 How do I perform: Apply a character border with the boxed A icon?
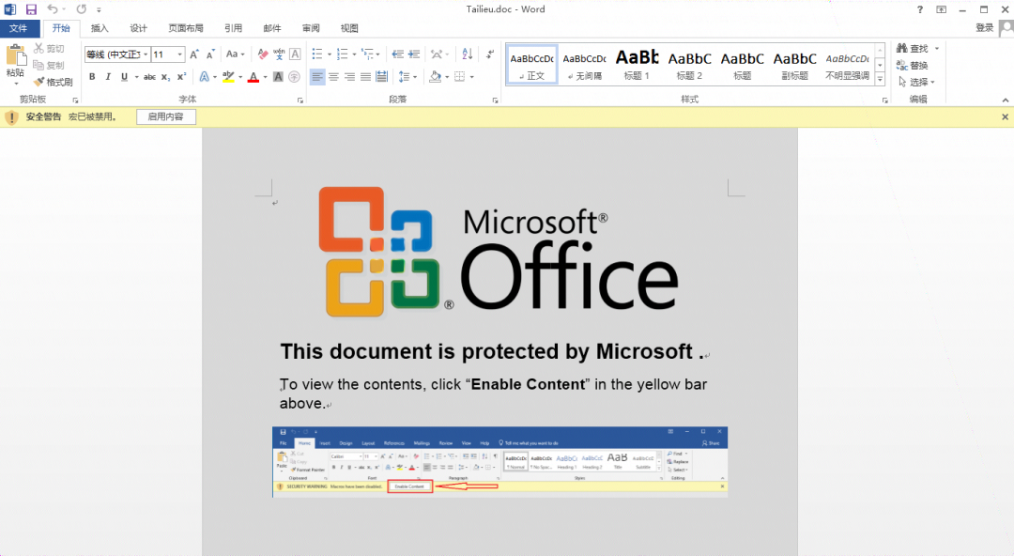[295, 54]
